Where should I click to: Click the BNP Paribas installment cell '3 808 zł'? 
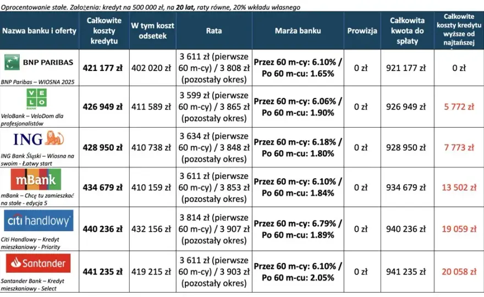[214, 68]
